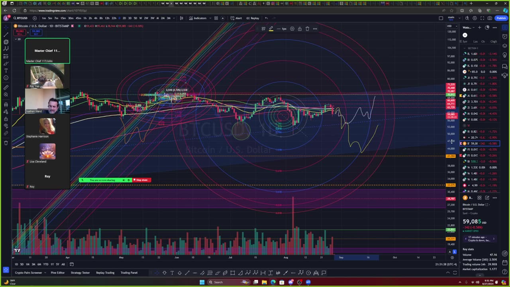Set the 1M date range
Screen dimensions: 510x287
point(28,264)
